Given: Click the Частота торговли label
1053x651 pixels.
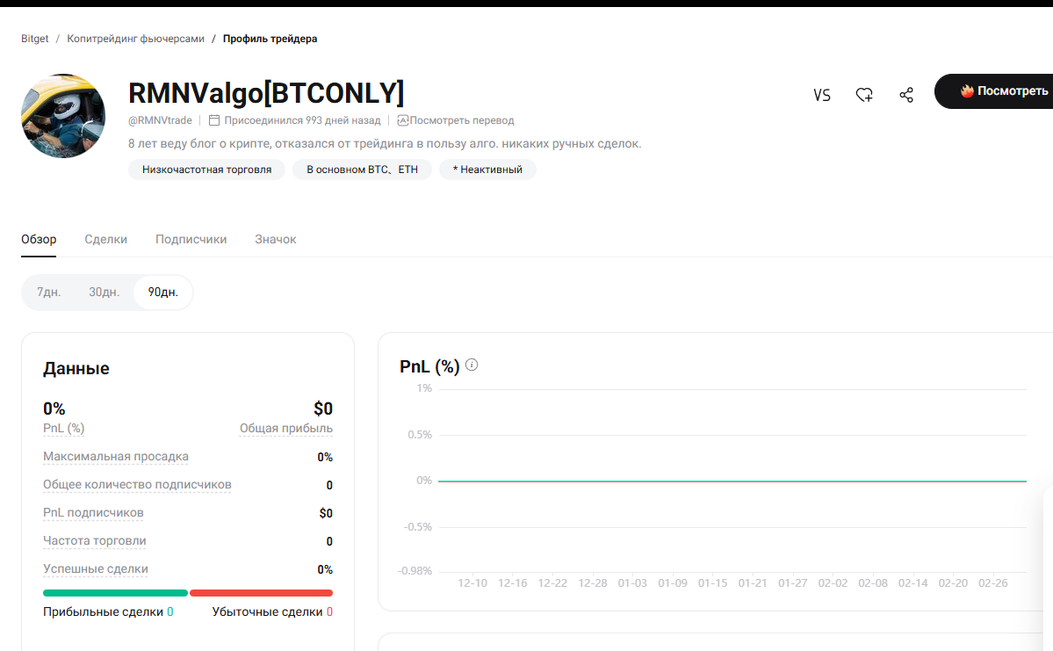Looking at the screenshot, I should pyautogui.click(x=95, y=541).
